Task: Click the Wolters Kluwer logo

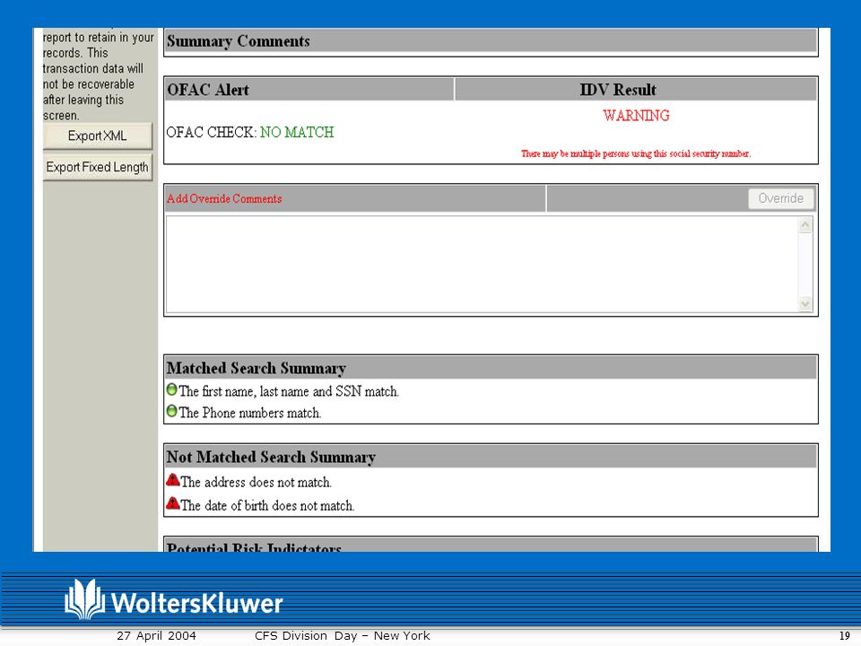Action: (x=173, y=600)
